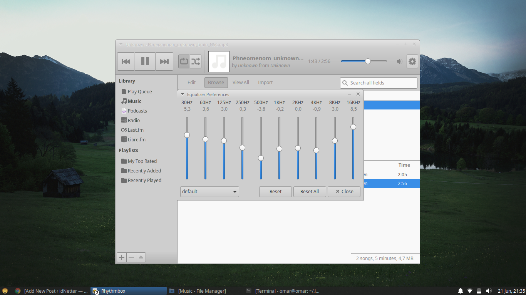The image size is (526, 295).
Task: Pause playback using the pause icon
Action: pyautogui.click(x=145, y=61)
